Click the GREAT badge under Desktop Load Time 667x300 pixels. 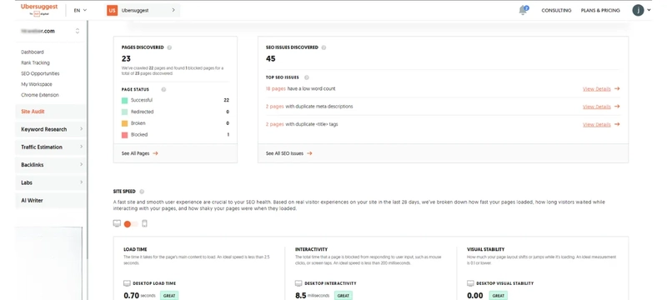click(x=169, y=296)
